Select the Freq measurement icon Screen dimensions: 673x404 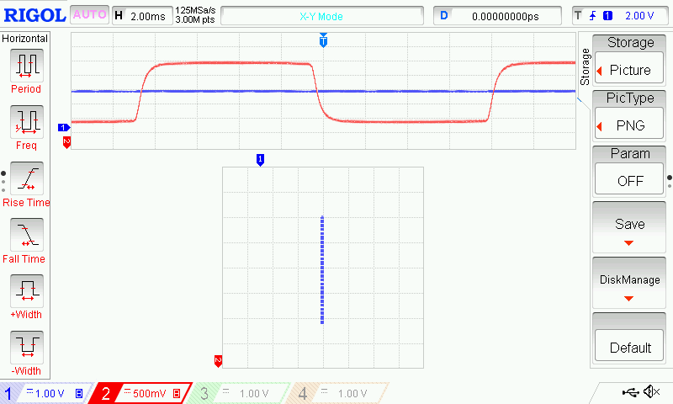click(x=27, y=122)
